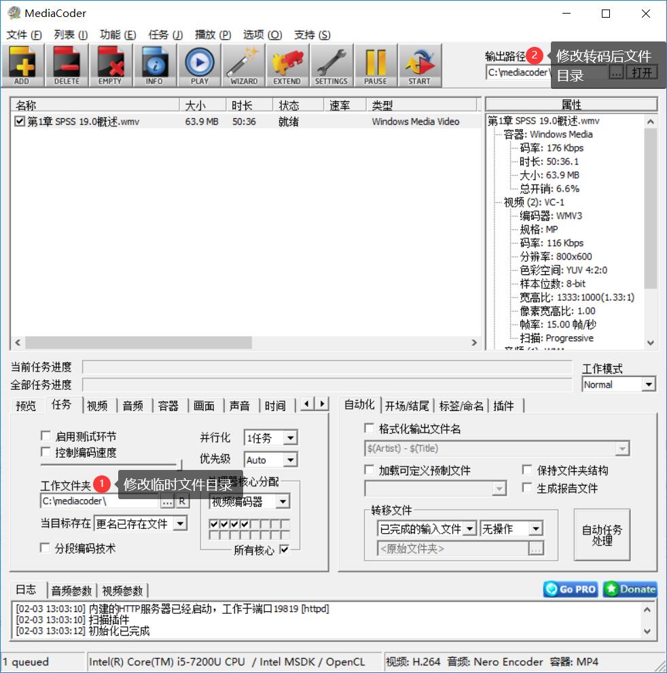Click the START transcoding icon
667x673 pixels.
(419, 65)
